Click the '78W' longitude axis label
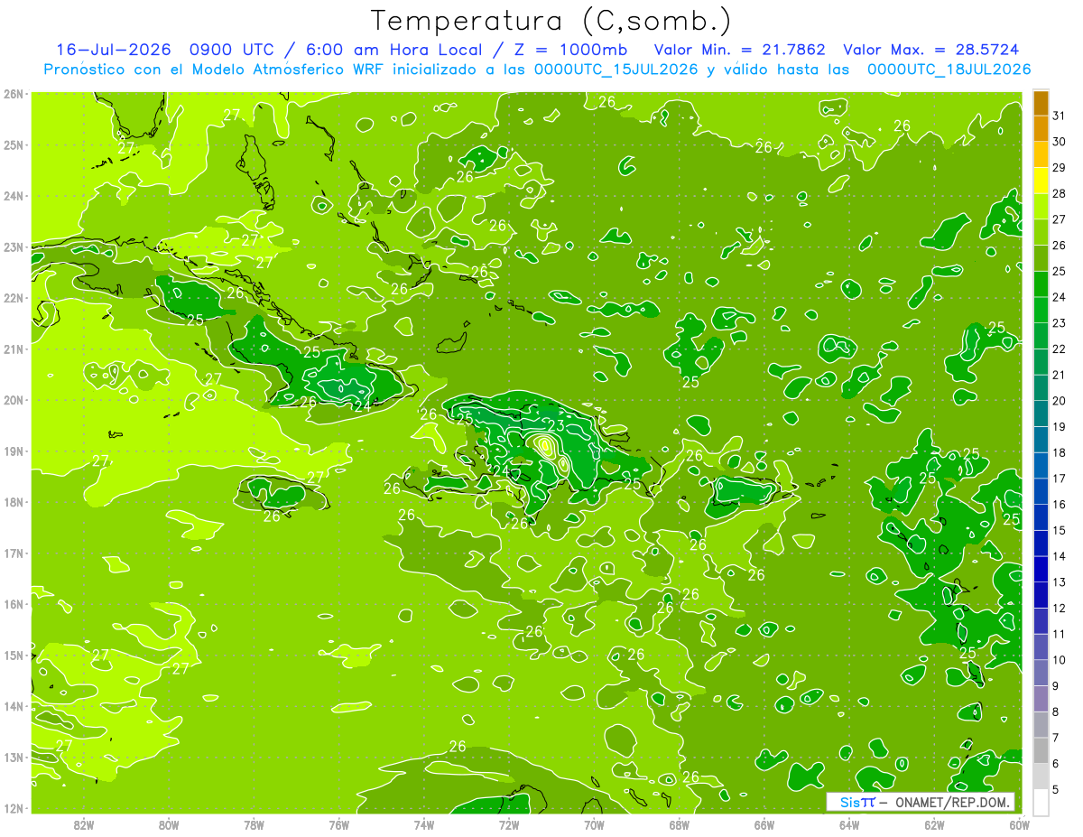Viewport: 1083px width, 837px height. point(254,823)
